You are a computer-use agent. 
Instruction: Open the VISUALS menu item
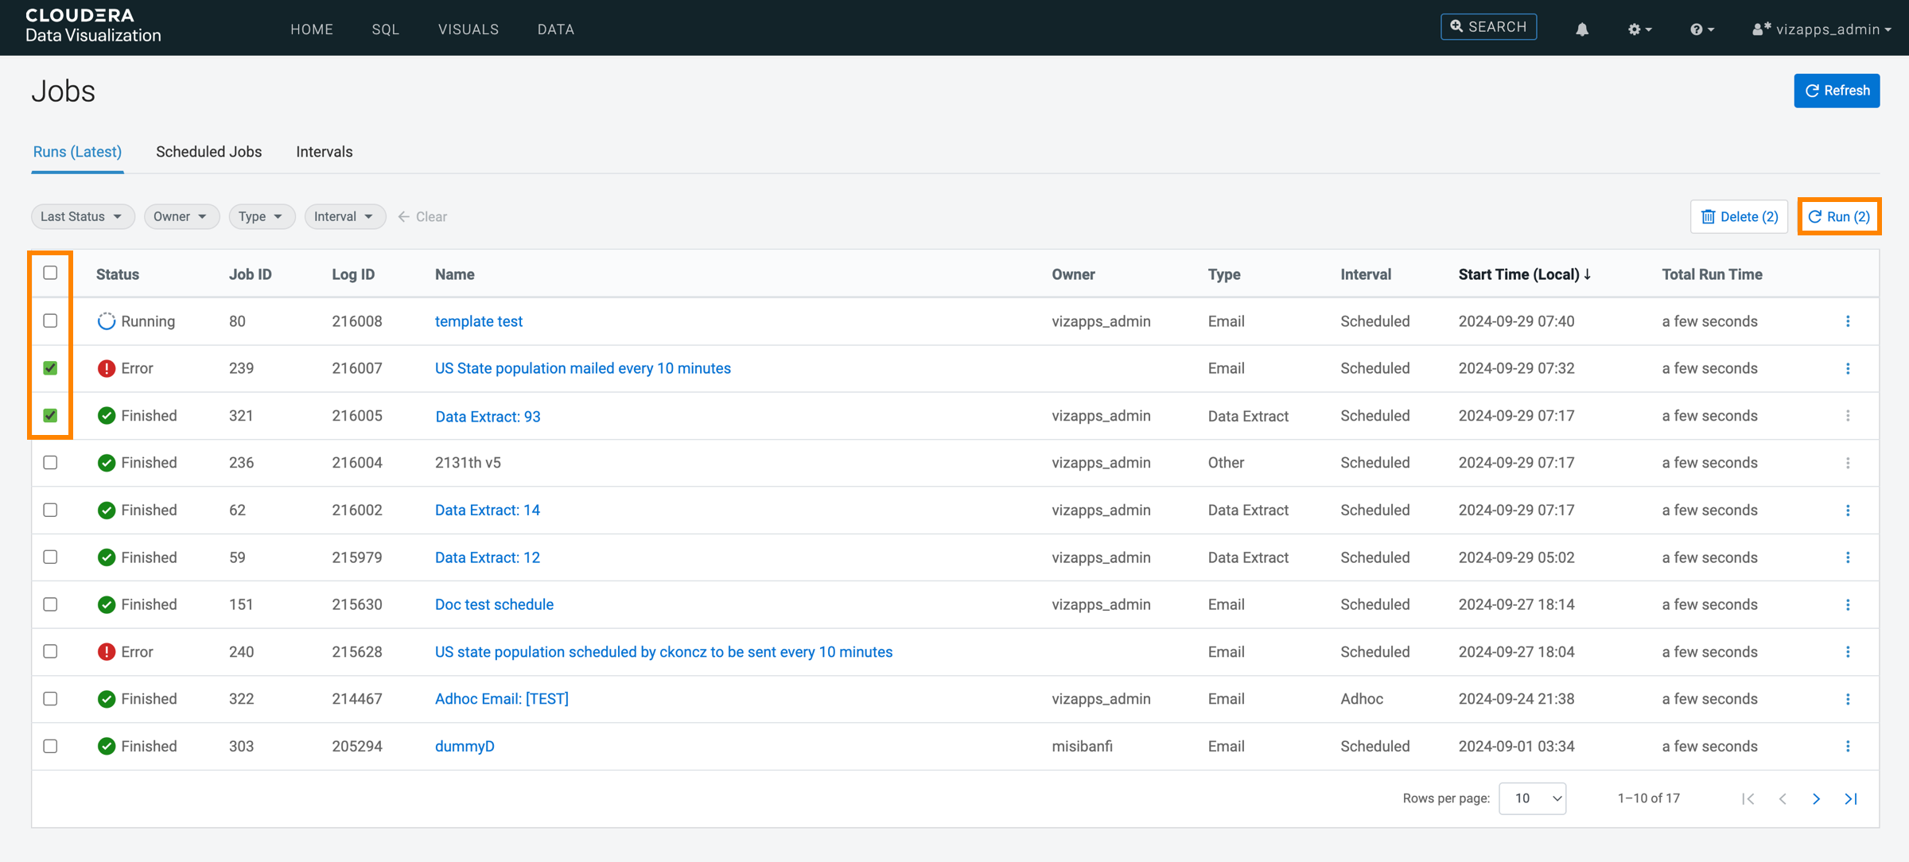point(469,29)
